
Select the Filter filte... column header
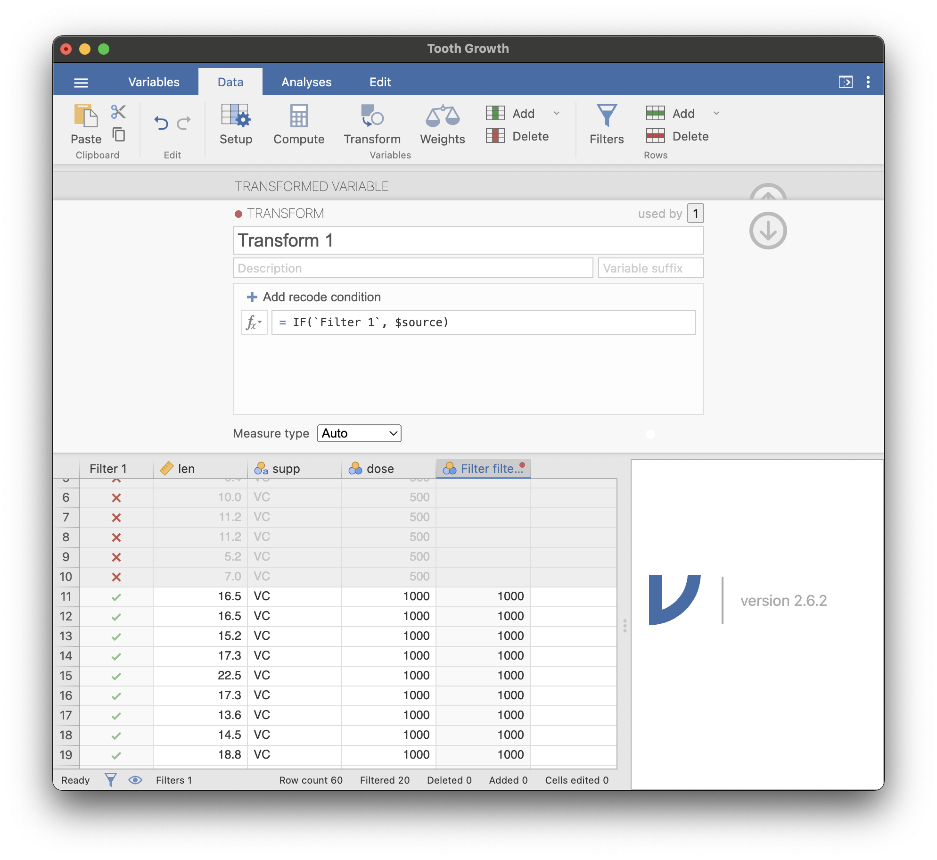click(483, 469)
